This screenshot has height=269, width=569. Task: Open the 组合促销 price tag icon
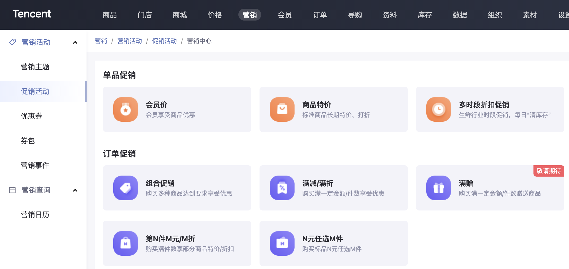click(x=126, y=188)
